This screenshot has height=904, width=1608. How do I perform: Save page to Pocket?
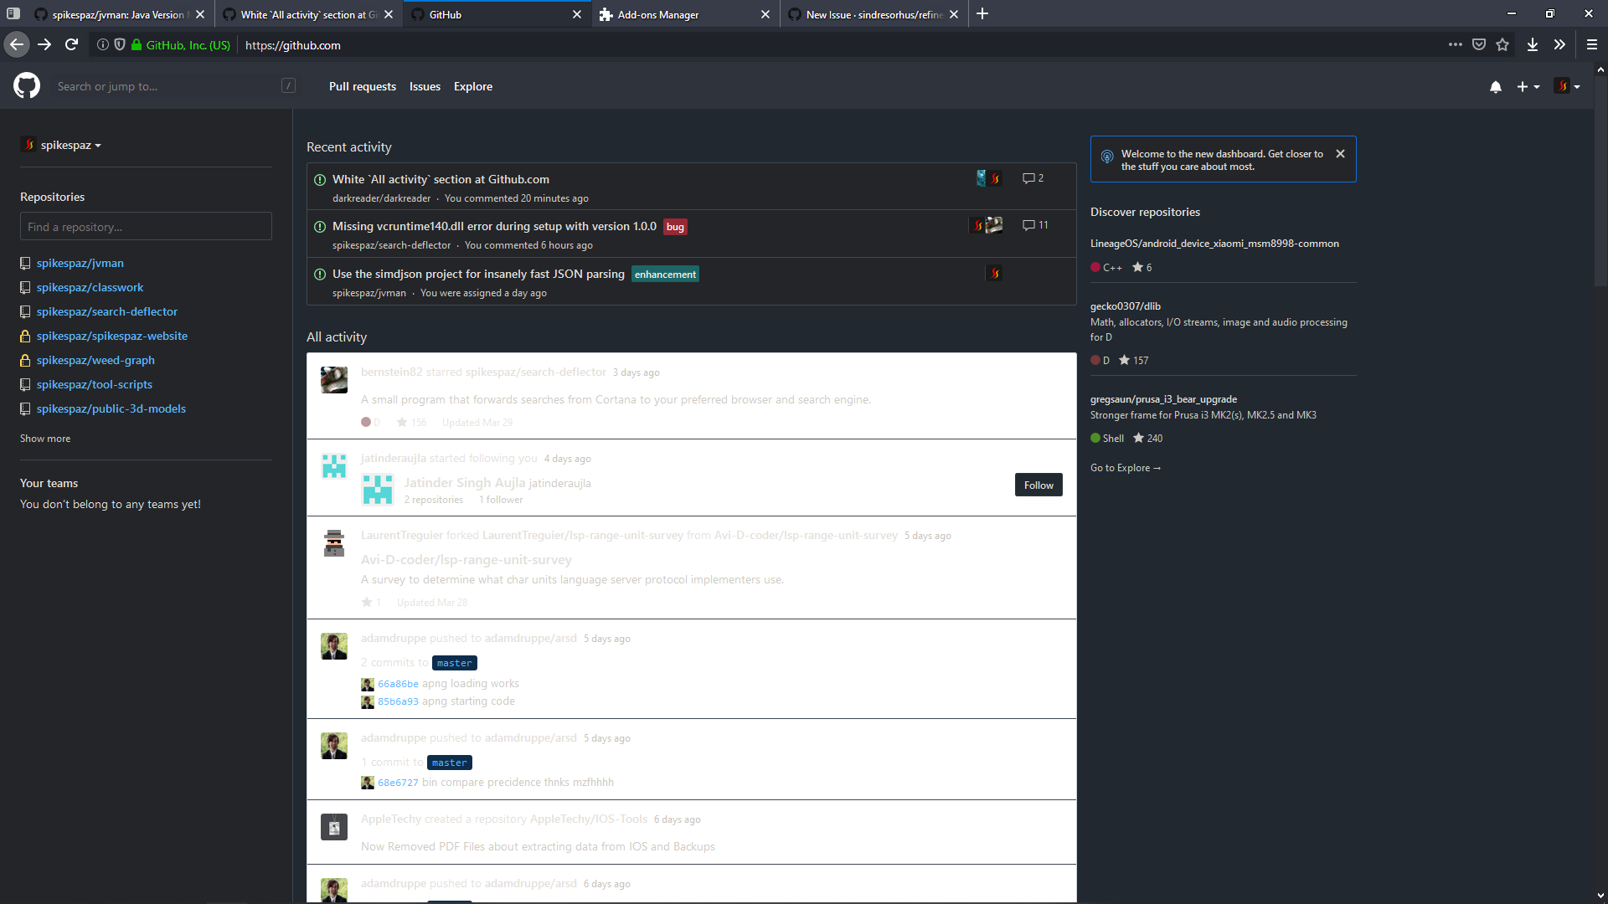[1479, 44]
